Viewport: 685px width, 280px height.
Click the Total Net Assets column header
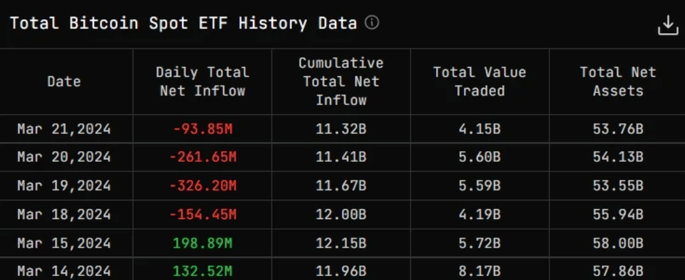(x=618, y=82)
